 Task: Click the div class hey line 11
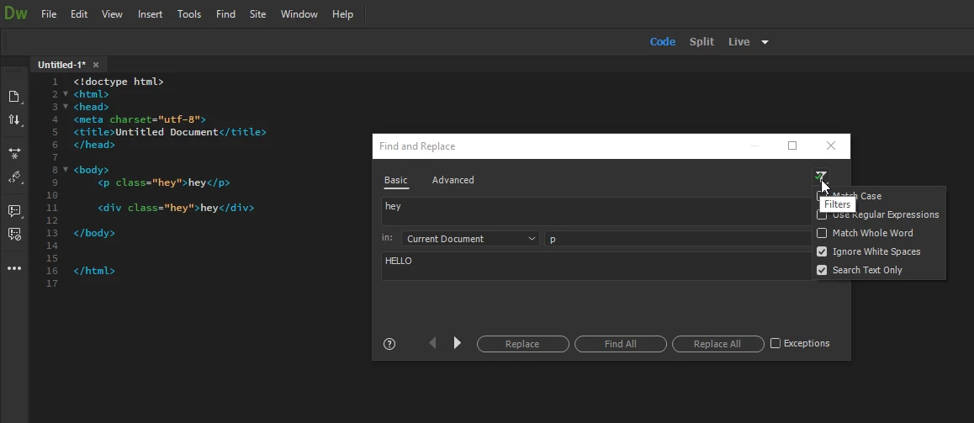176,208
